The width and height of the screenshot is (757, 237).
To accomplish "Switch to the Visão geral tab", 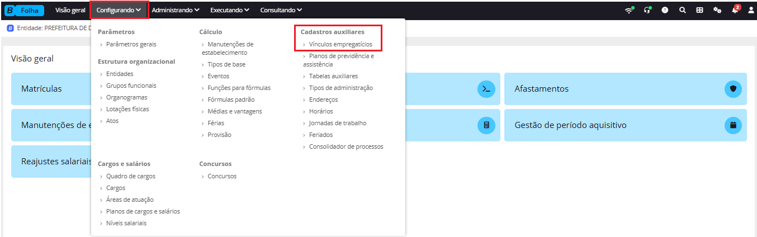I will pyautogui.click(x=70, y=10).
